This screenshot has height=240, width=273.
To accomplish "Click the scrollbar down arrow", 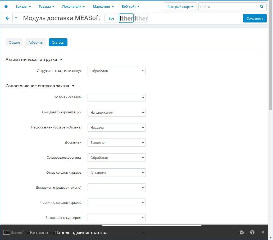I will (270, 237).
